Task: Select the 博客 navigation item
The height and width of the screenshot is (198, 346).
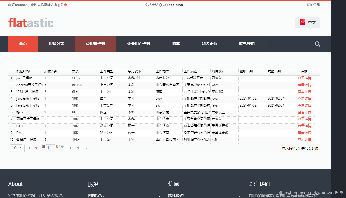Action: (176, 44)
